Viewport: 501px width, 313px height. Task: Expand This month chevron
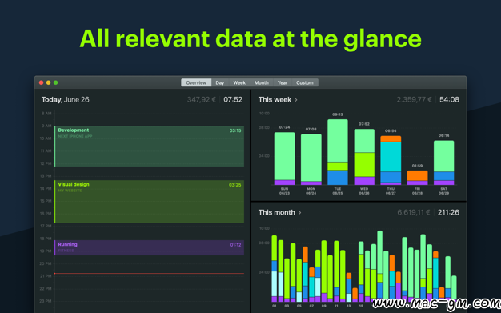click(x=299, y=213)
